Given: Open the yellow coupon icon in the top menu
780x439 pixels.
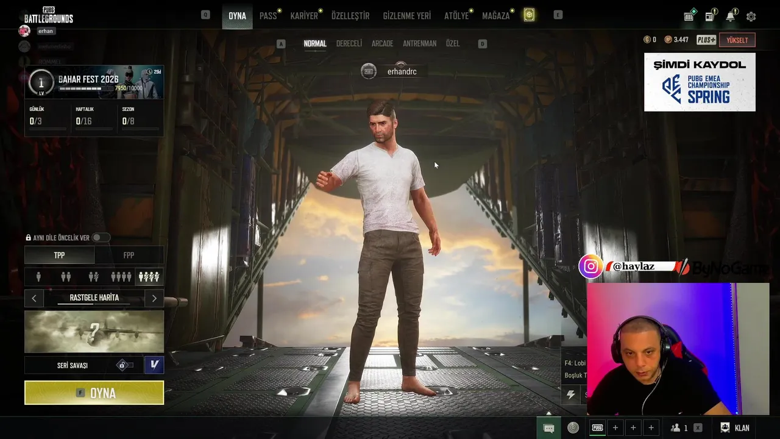Looking at the screenshot, I should pos(529,15).
